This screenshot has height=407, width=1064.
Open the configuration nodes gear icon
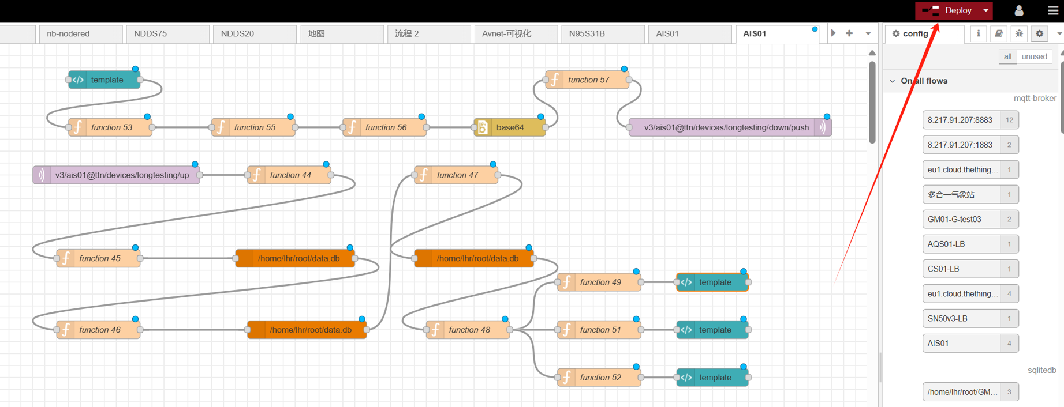tap(1039, 33)
